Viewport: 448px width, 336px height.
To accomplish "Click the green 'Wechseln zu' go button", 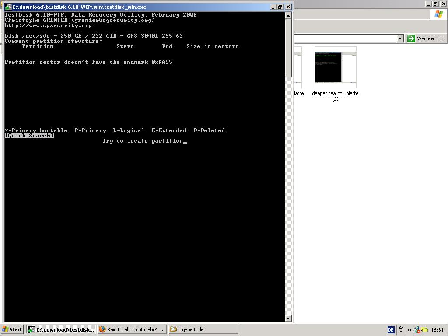I will pos(426,38).
